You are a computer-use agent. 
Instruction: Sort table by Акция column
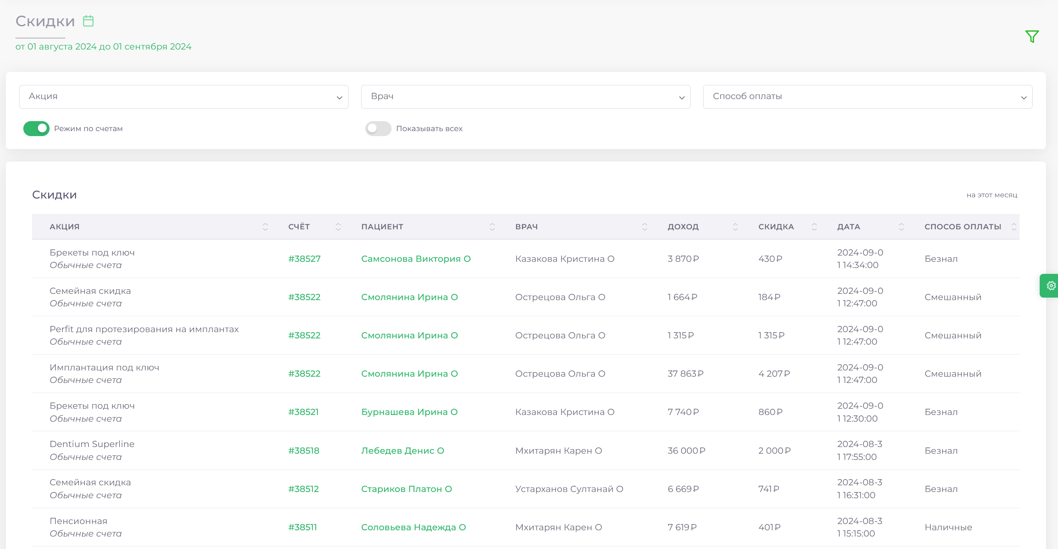tap(265, 227)
